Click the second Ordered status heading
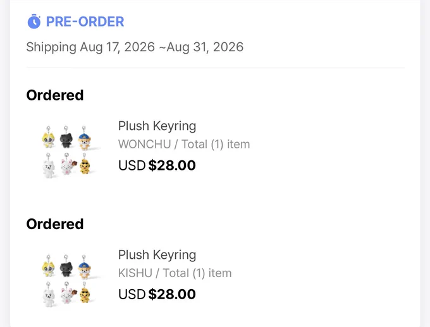Viewport: 430px width, 327px height. pyautogui.click(x=55, y=224)
